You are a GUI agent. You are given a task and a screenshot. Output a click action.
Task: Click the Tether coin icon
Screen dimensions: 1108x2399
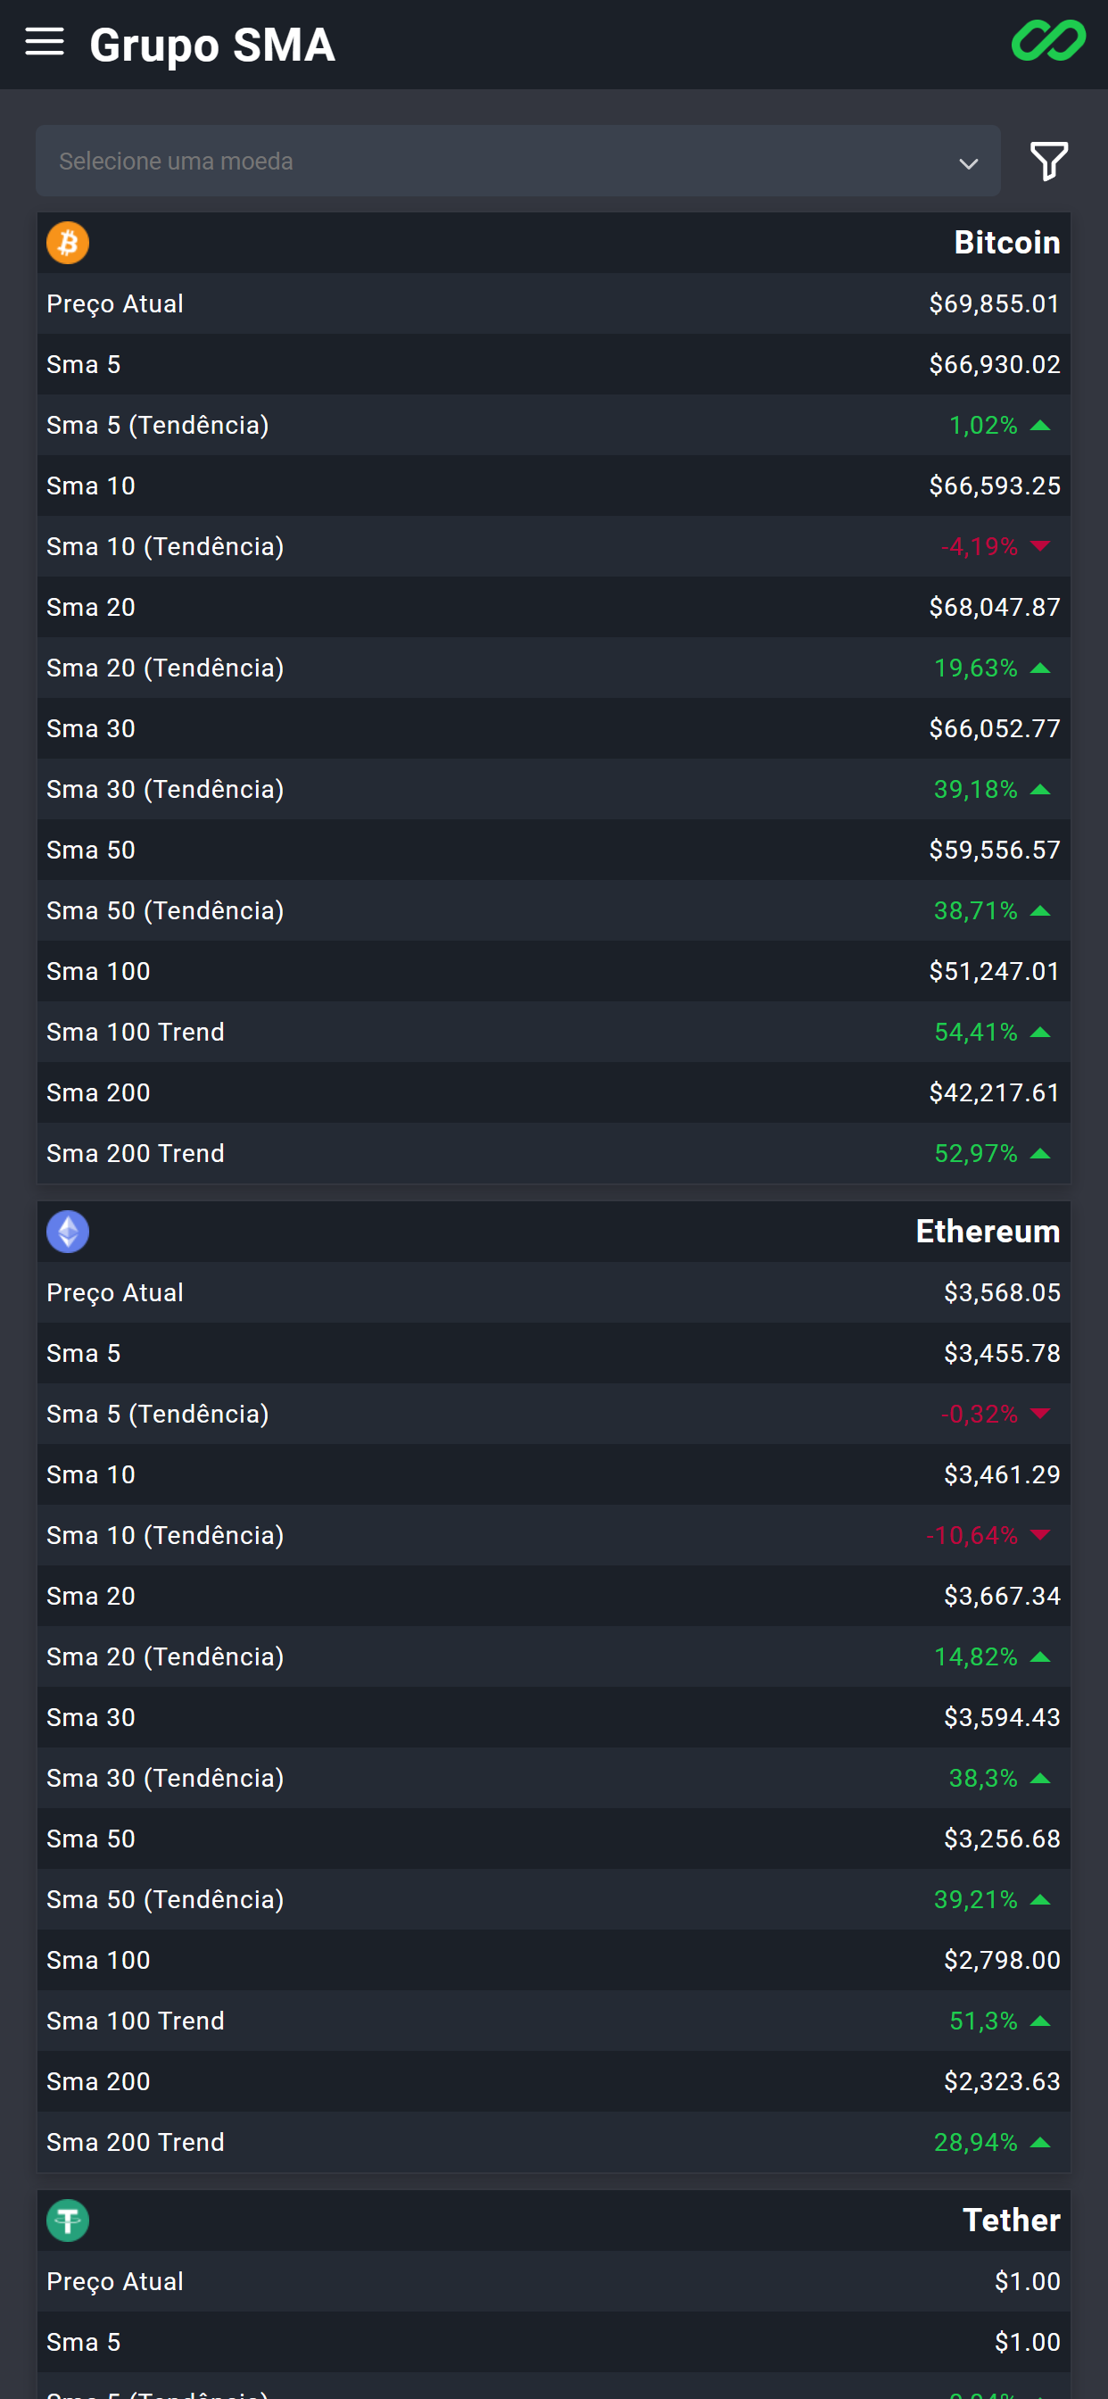(68, 2221)
